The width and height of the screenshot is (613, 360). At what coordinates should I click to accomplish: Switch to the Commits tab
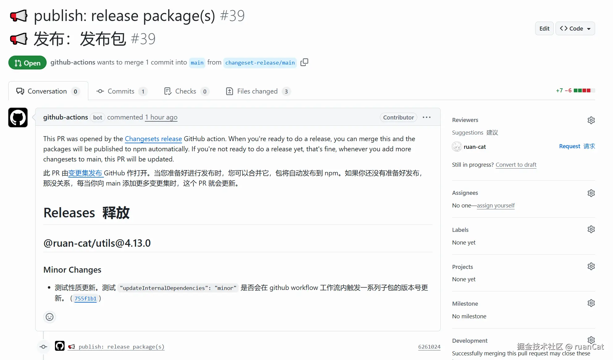[x=121, y=91]
